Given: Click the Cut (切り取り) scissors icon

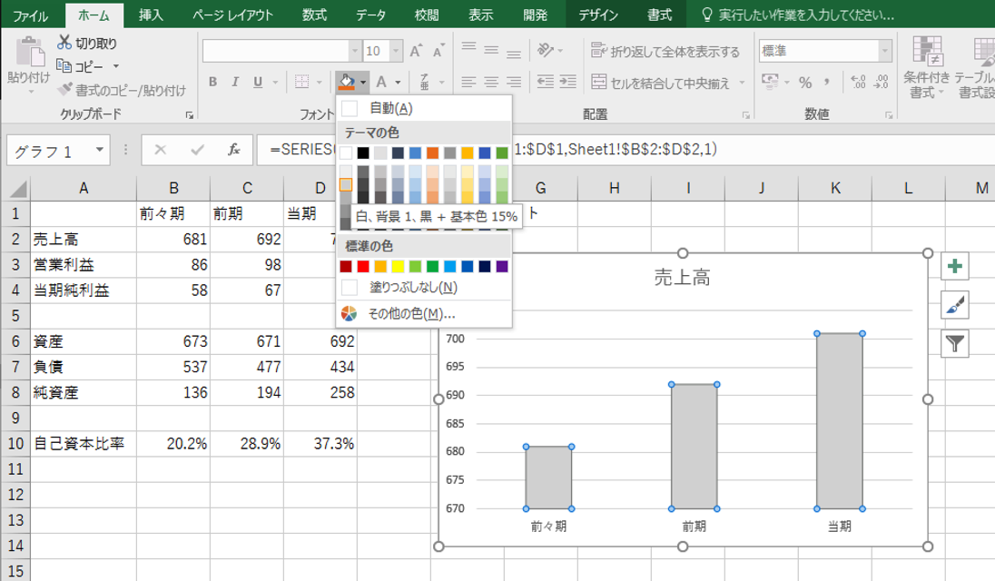Looking at the screenshot, I should [64, 43].
